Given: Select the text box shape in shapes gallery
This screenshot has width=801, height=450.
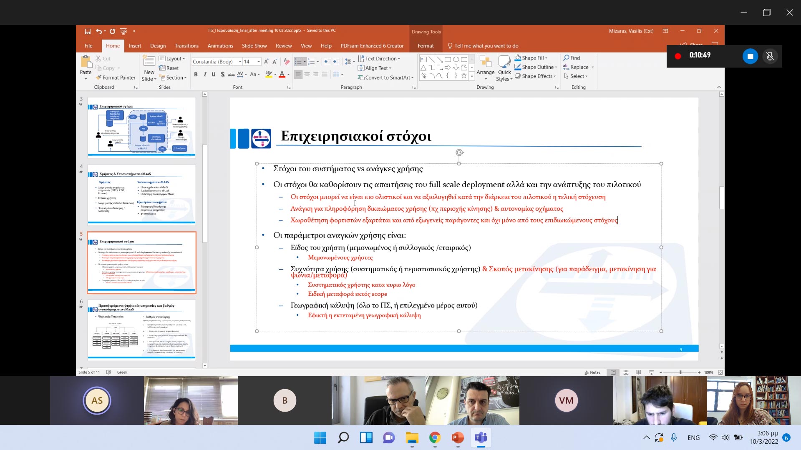Looking at the screenshot, I should [423, 59].
